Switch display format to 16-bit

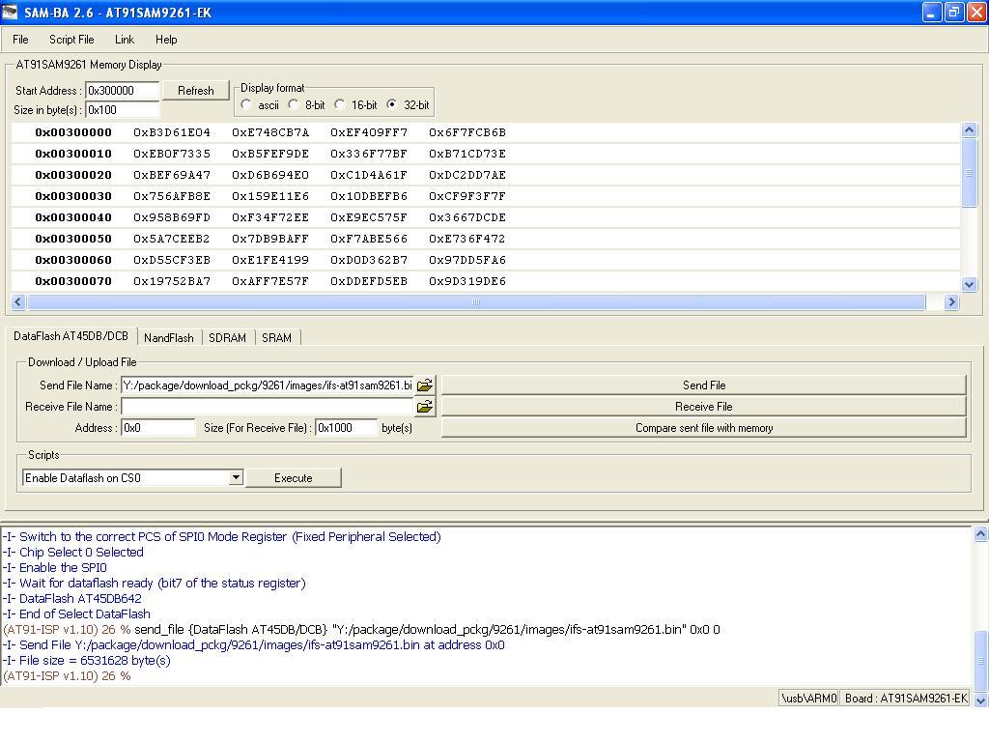point(340,104)
